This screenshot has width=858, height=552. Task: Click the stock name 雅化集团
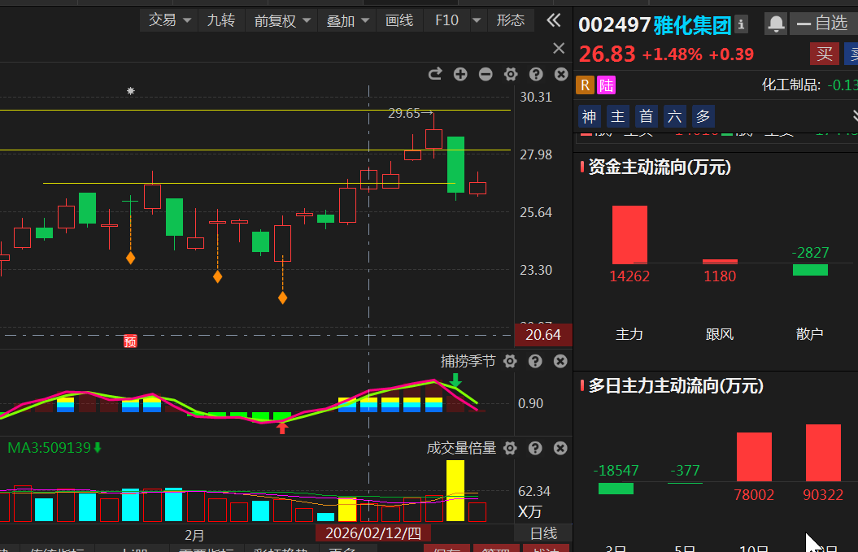pyautogui.click(x=692, y=24)
